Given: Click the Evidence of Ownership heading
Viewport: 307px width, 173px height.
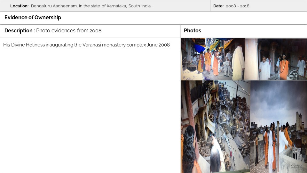Looking at the screenshot, I should pyautogui.click(x=33, y=18).
